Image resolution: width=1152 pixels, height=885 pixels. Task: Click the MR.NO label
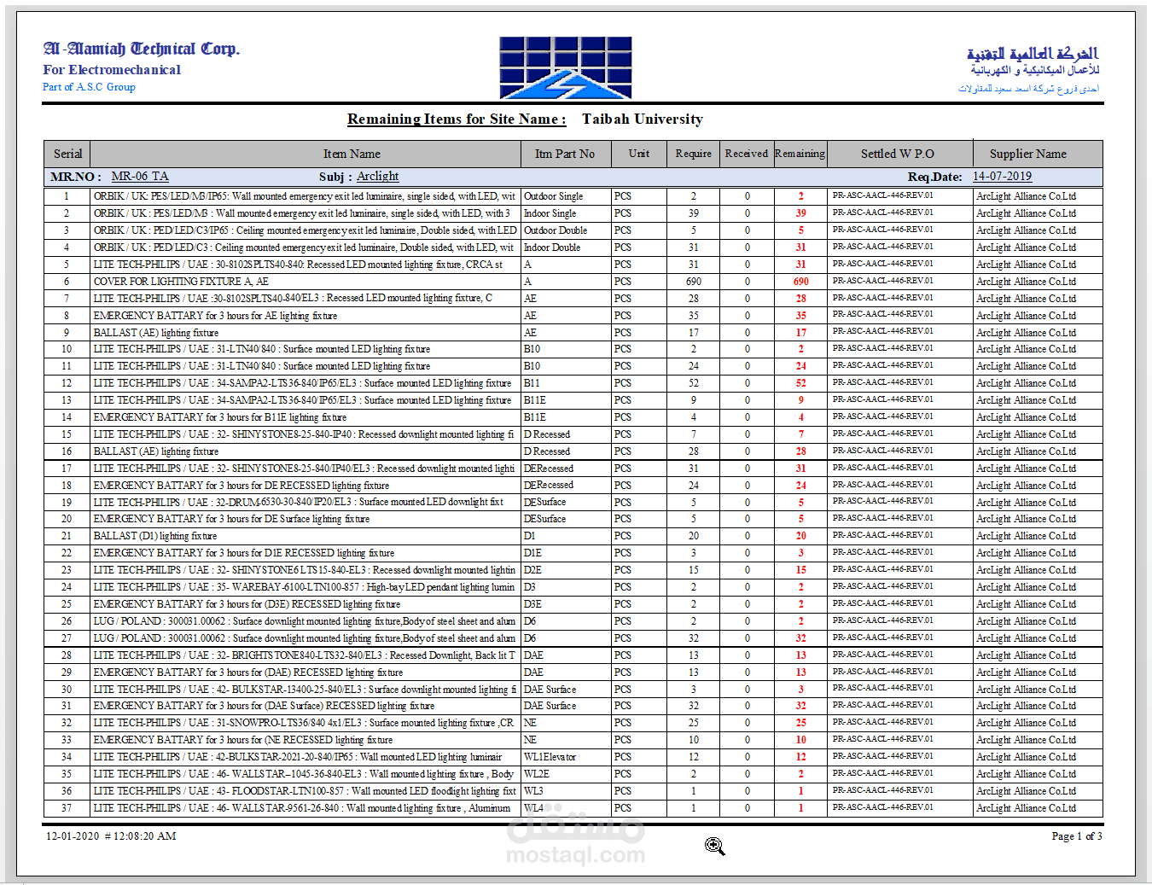coord(75,177)
